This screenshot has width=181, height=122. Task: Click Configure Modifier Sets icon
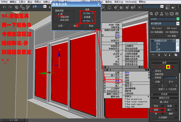point(176,55)
